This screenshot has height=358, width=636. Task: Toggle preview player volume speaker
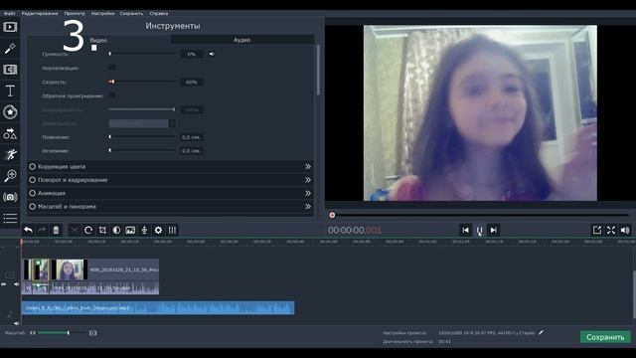point(625,230)
